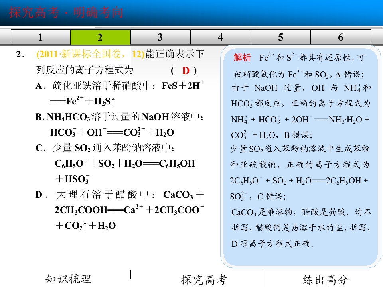Image resolution: width=383 pixels, height=287 pixels.
Task: Click the red answer letter D
Action: [x=186, y=71]
